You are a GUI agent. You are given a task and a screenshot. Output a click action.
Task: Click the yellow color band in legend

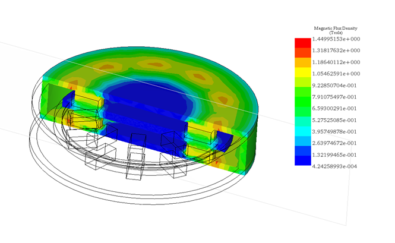[x=302, y=72]
